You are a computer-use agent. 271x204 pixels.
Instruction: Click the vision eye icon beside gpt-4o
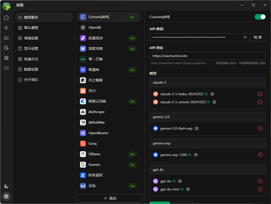point(174,181)
